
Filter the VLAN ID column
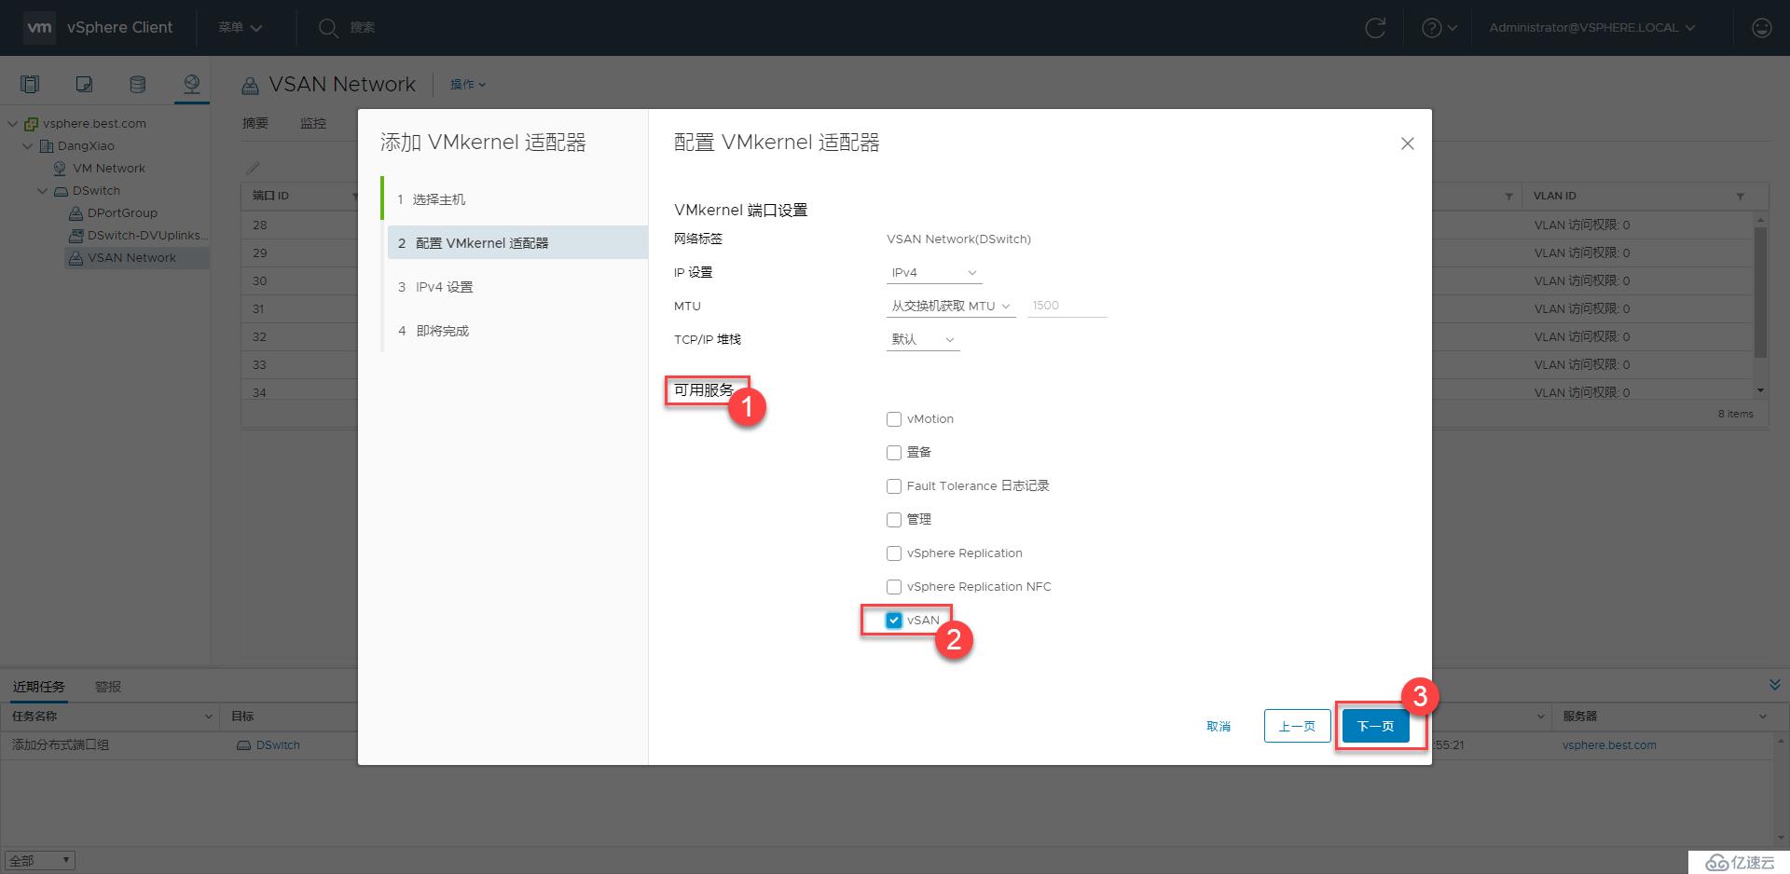[x=1740, y=197]
